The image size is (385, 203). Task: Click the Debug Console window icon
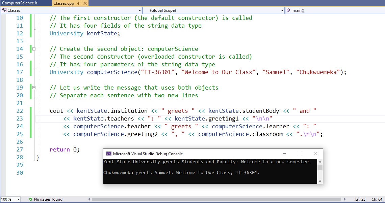click(108, 154)
